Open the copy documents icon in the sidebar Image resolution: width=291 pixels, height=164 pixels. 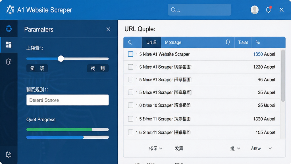point(9,61)
